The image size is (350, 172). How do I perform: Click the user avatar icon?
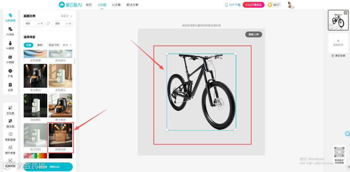[x=290, y=5]
